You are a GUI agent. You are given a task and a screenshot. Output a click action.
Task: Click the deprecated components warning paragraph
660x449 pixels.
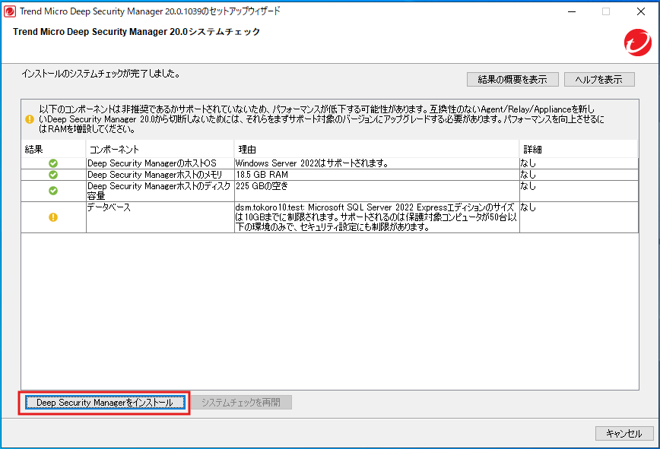(322, 119)
